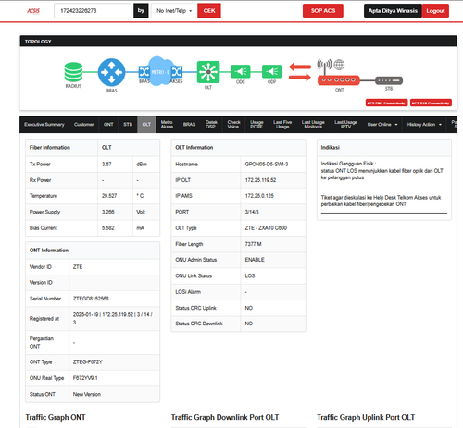Click the ONU Real Type value F672YV9.1

[x=85, y=378]
